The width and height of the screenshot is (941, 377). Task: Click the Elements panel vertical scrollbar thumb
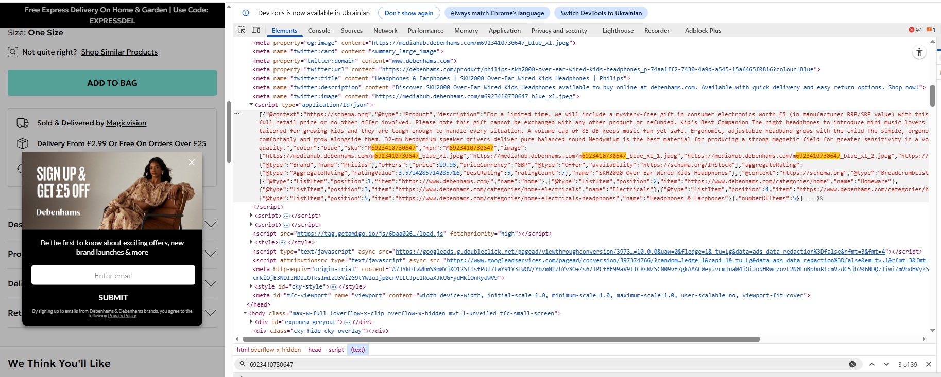click(x=932, y=96)
